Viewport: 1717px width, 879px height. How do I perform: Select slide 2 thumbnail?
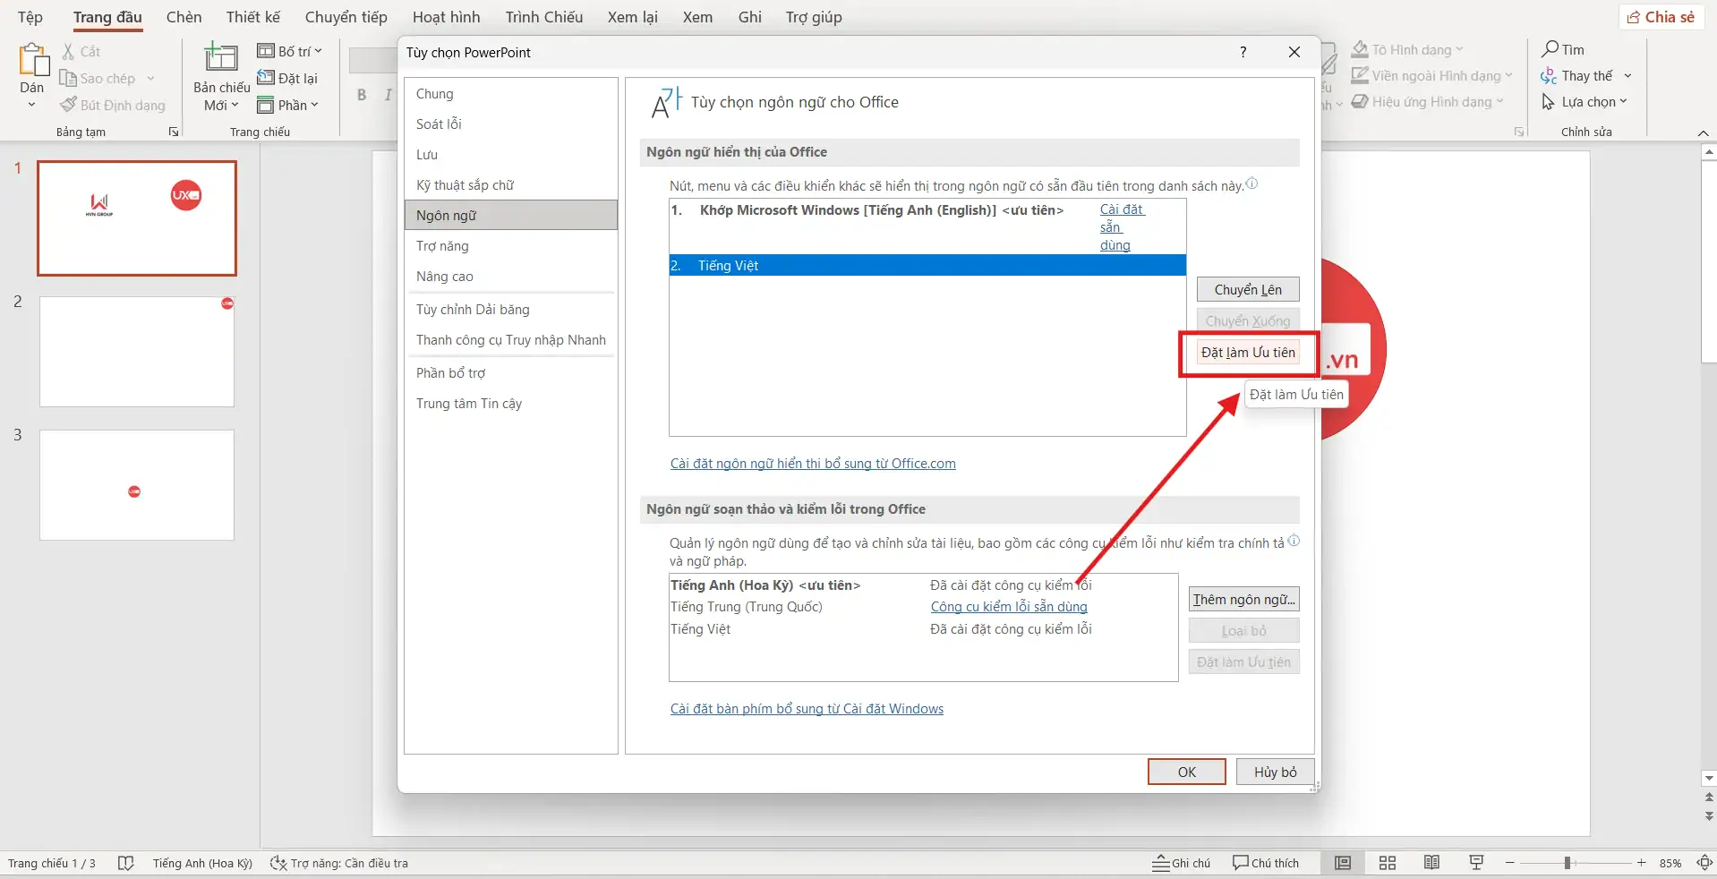[x=137, y=352]
